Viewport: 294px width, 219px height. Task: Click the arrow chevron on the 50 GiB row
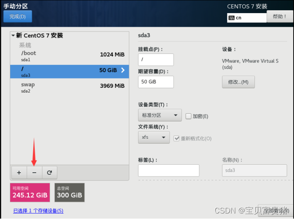(x=123, y=70)
